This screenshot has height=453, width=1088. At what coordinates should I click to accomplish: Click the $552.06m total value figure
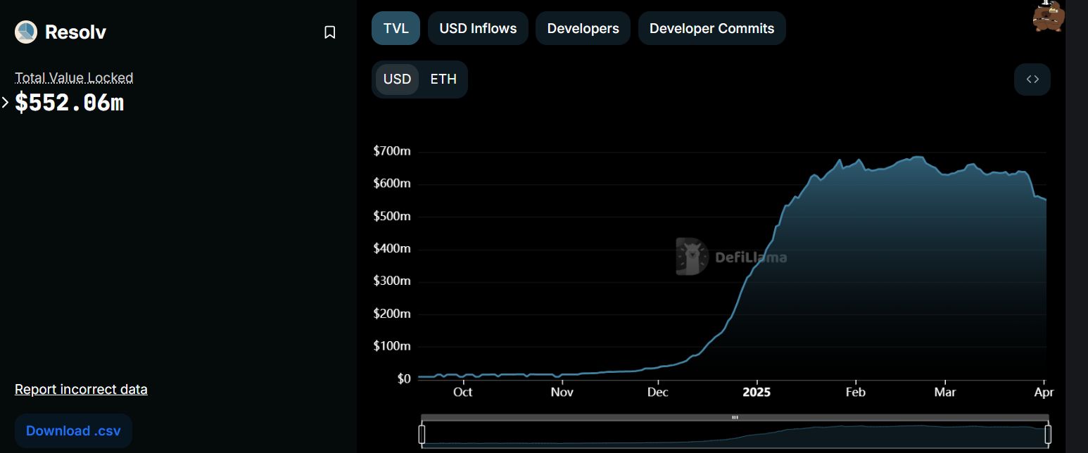pos(70,103)
